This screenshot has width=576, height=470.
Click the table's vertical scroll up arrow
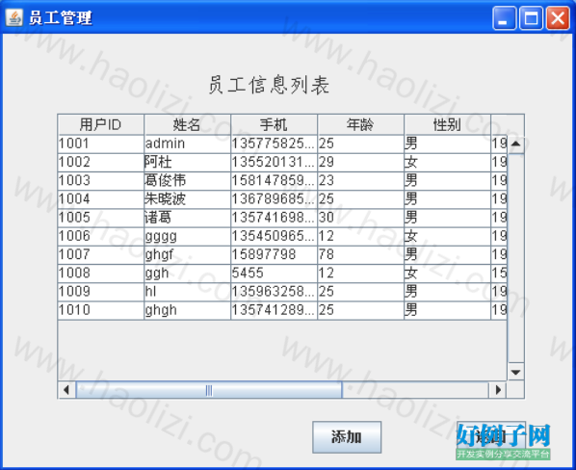[515, 144]
